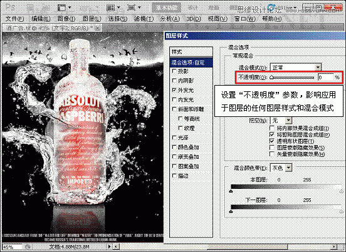Close the document tab with the x icon
The height and width of the screenshot is (252, 346).
[98, 28]
